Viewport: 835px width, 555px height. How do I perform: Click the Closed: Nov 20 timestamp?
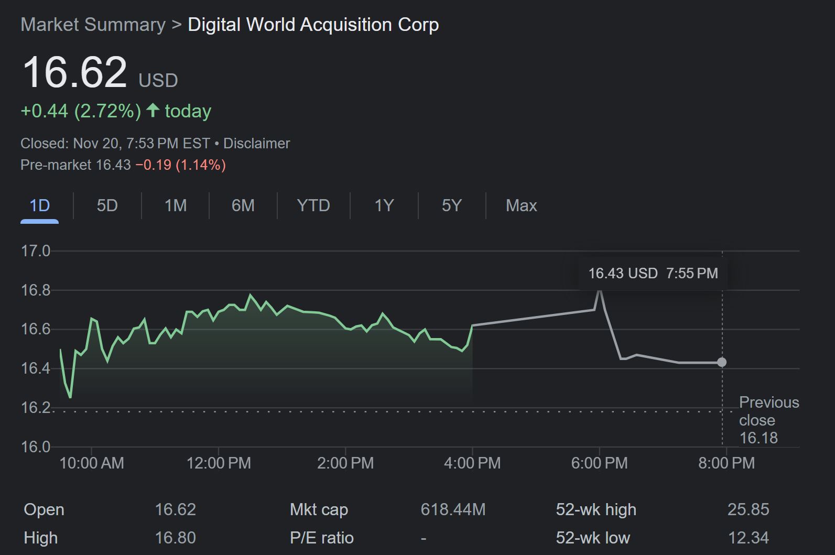point(115,144)
